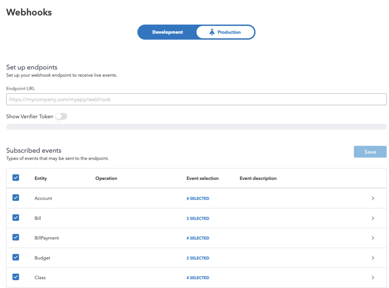Image resolution: width=389 pixels, height=288 pixels.
Task: Uncheck the Class entity checkbox
Action: click(16, 277)
